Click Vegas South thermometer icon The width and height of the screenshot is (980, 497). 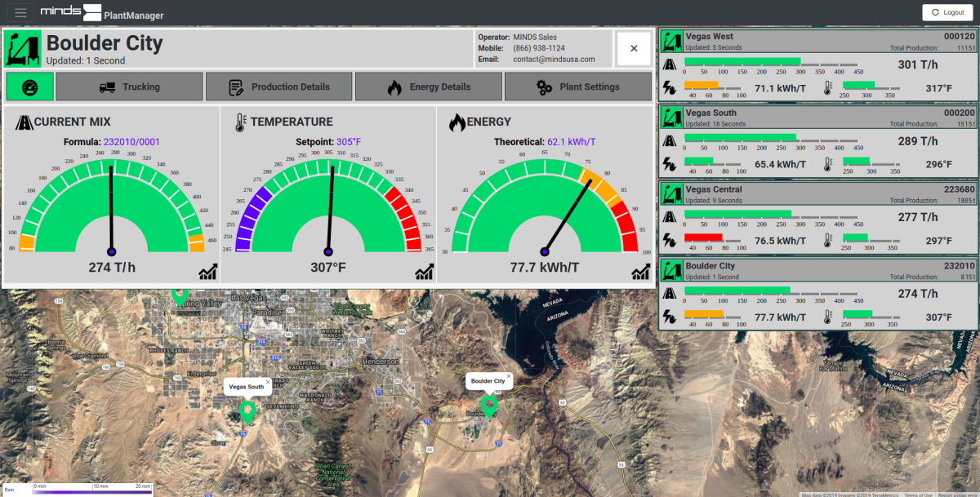(827, 164)
